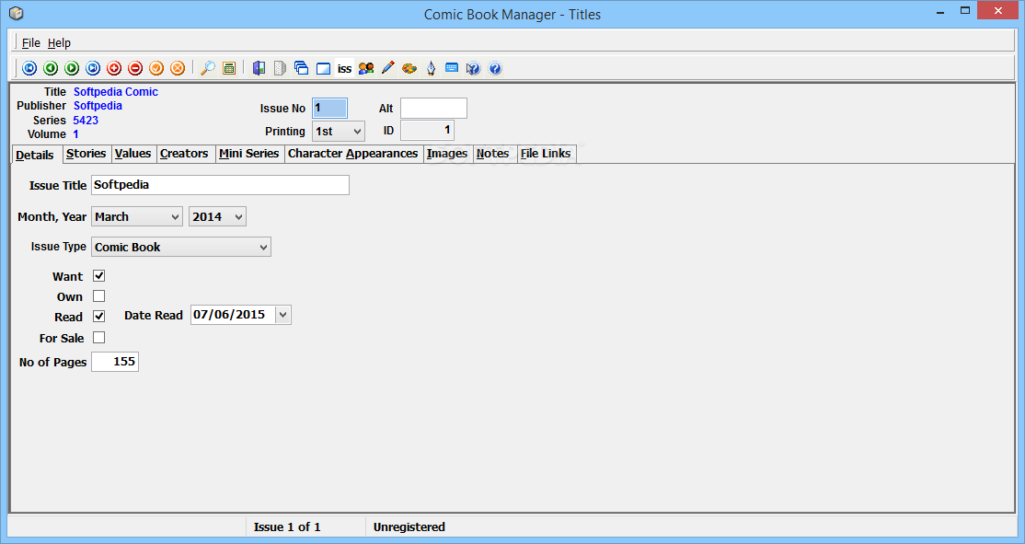The width and height of the screenshot is (1025, 544).
Task: Uncheck the Read checkbox
Action: point(98,317)
